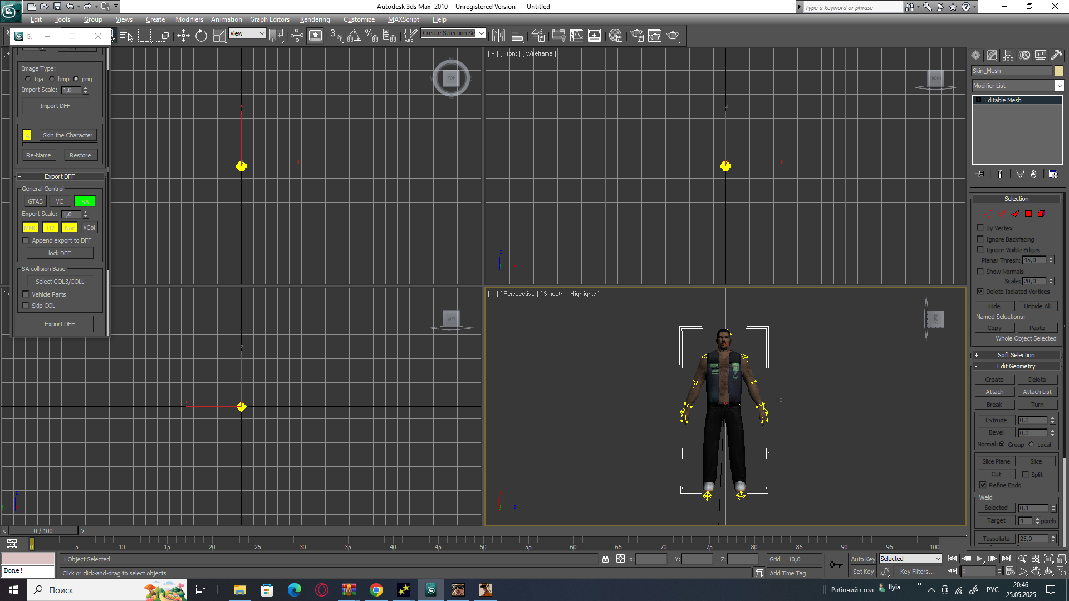The image size is (1069, 601).
Task: Check Append export to DFF
Action: pyautogui.click(x=26, y=240)
